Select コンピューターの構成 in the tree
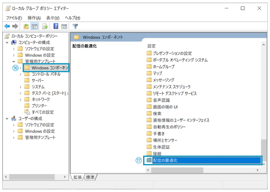This screenshot has height=192, width=270. click(34, 43)
